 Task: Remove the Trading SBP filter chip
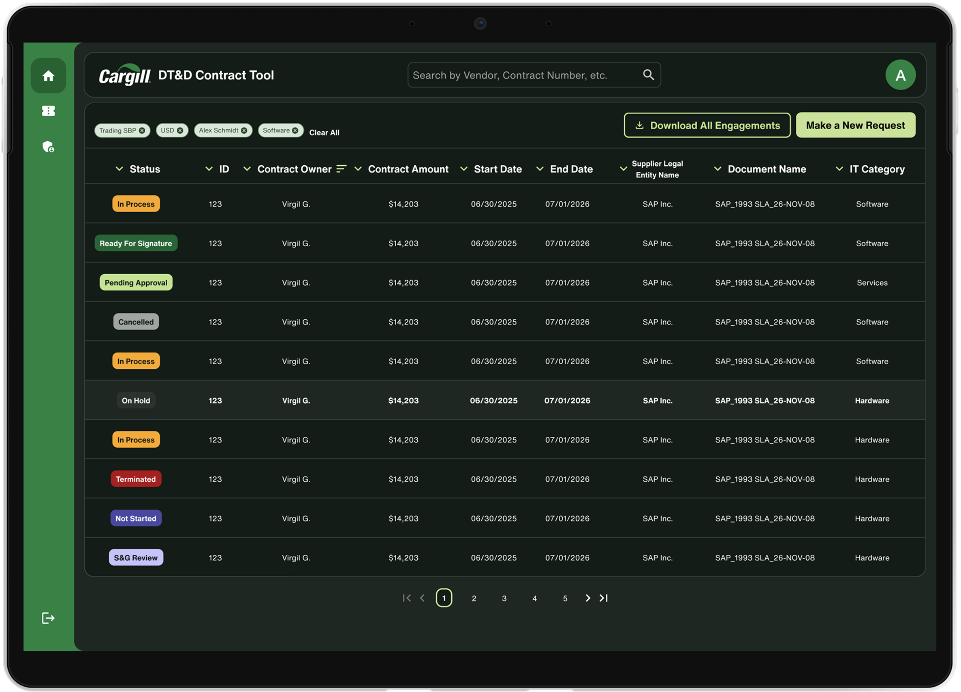pos(142,130)
